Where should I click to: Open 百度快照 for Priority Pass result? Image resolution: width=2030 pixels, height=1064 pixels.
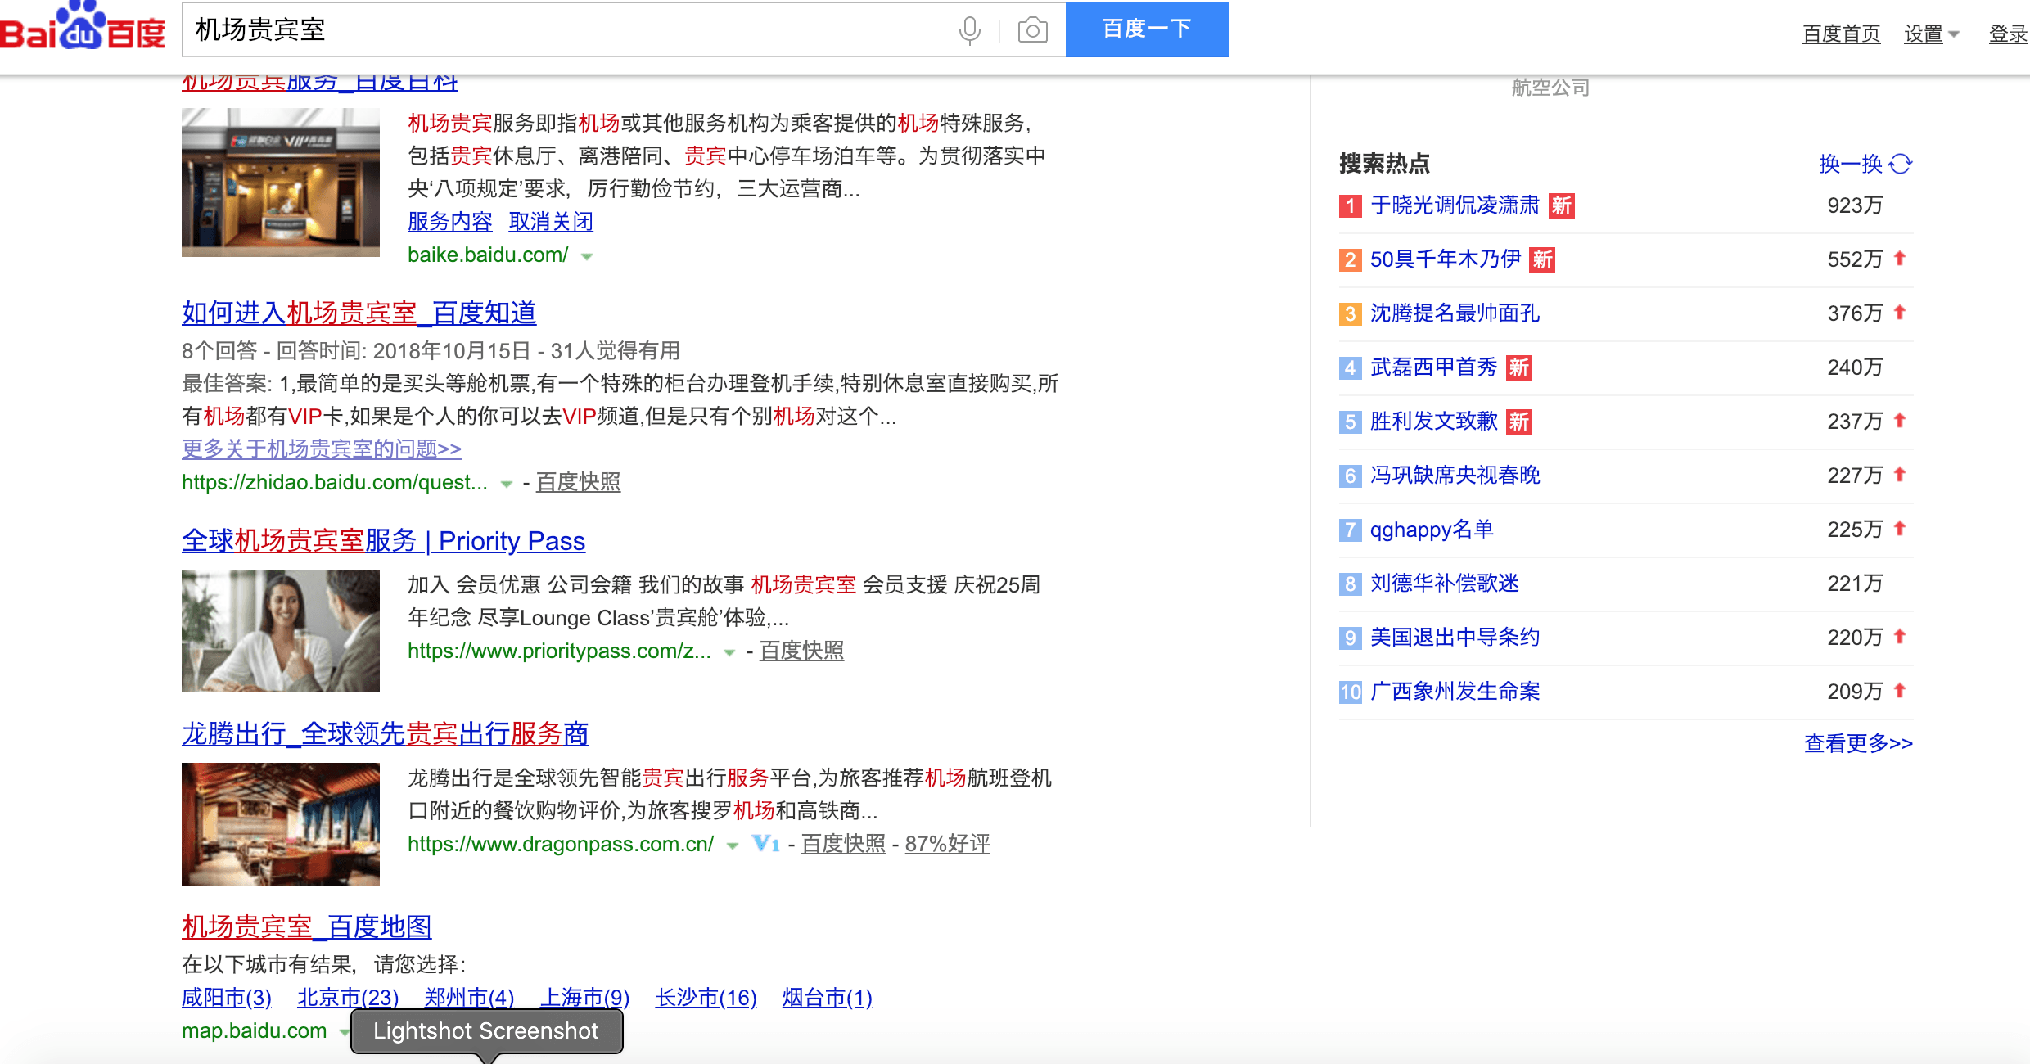click(801, 651)
